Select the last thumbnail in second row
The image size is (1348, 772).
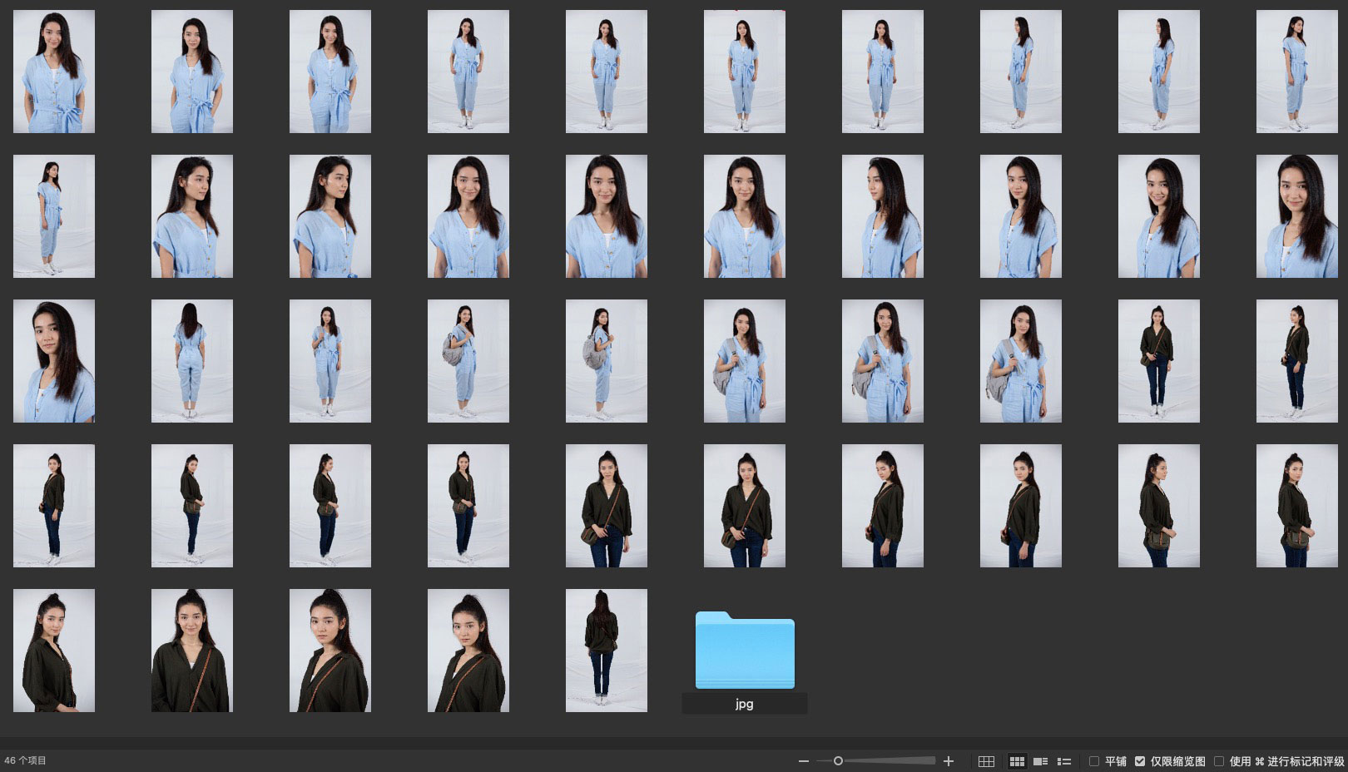1296,216
